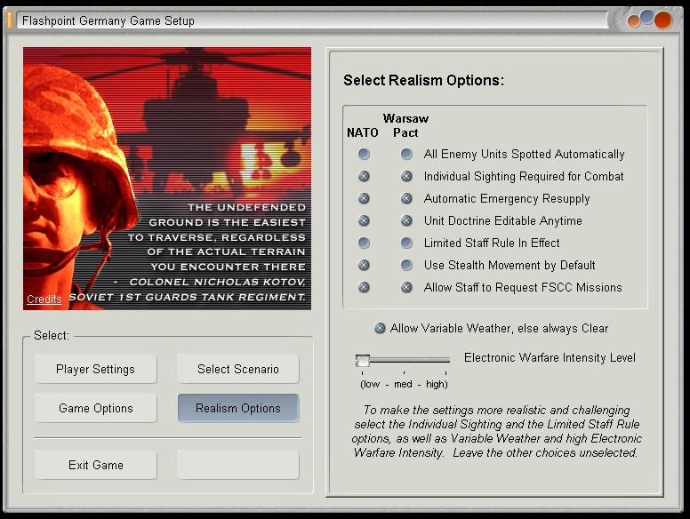Toggle Warsaw Pact Allow Staff to Request FSCC Missions

point(406,287)
